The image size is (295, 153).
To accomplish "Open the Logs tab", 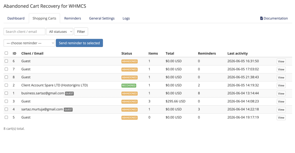I will click(126, 18).
